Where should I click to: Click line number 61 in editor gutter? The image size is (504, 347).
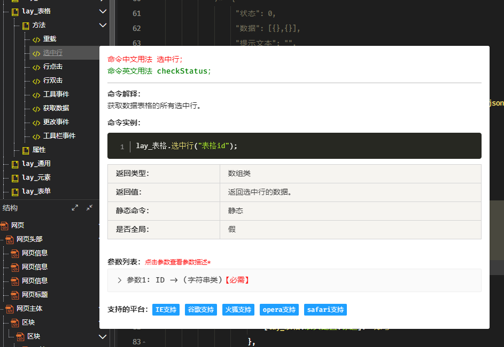[x=137, y=13]
